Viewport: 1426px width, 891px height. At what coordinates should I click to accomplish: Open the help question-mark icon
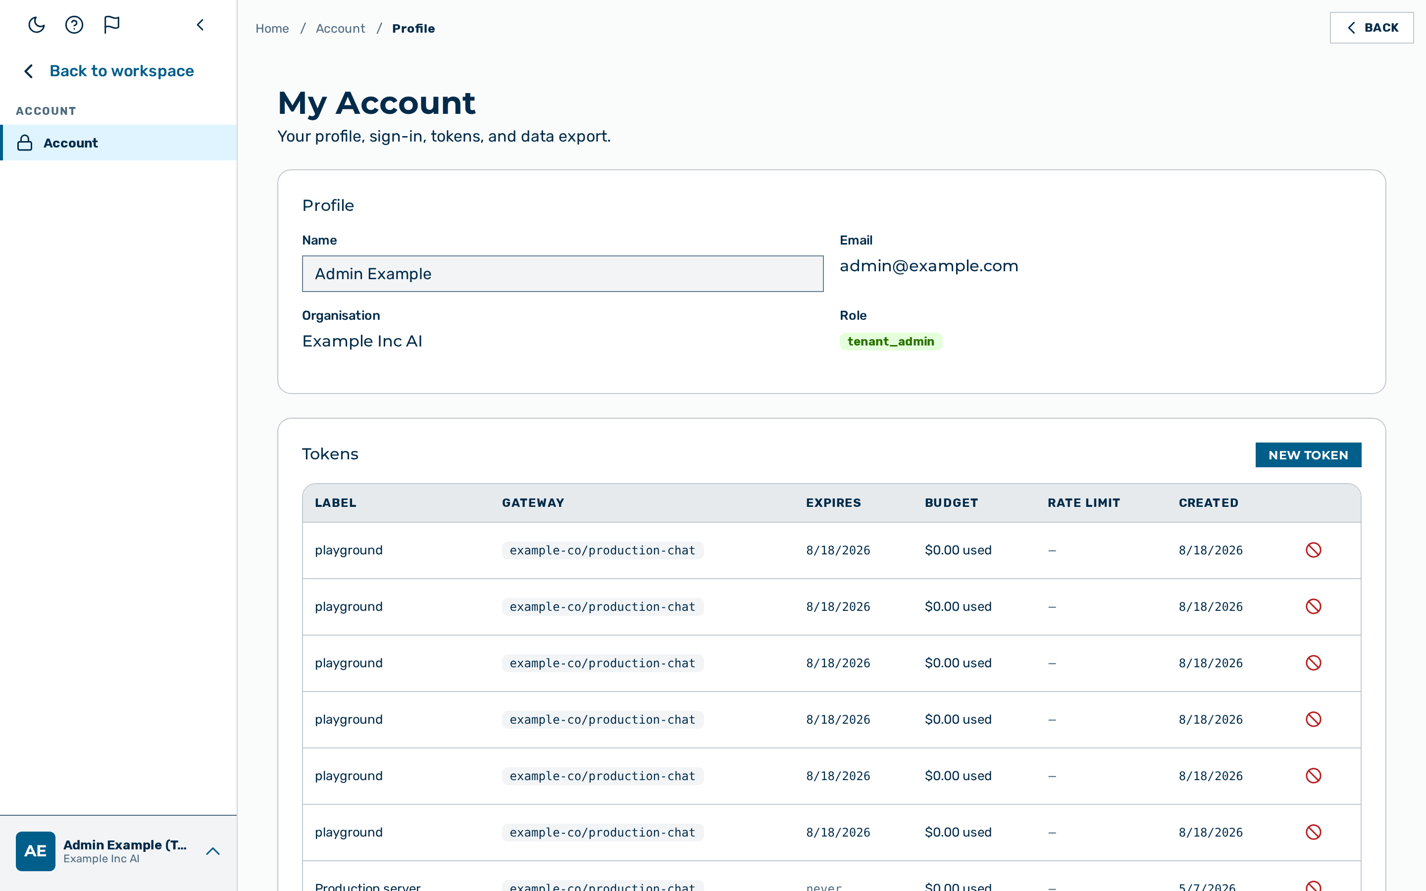[74, 25]
